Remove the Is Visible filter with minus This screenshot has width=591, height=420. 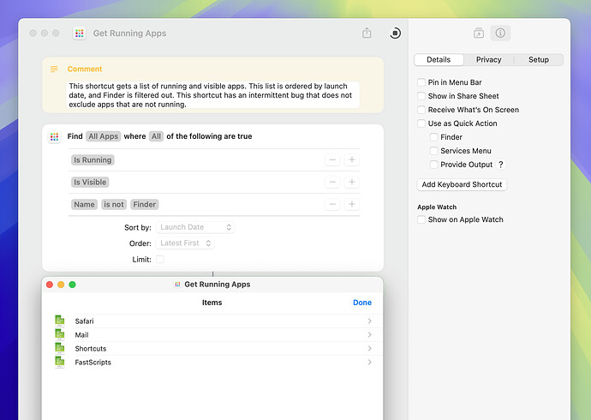(332, 182)
